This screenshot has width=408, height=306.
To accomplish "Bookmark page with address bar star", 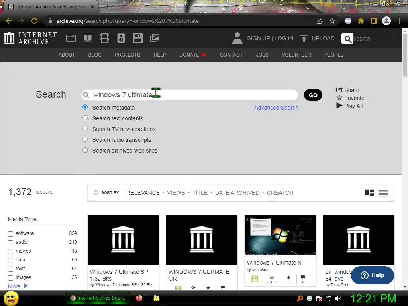I will click(x=332, y=21).
